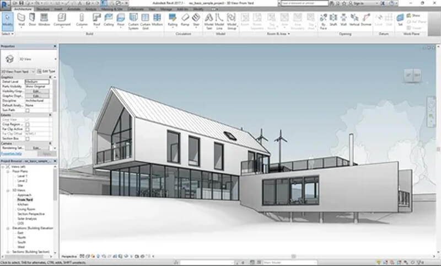The width and height of the screenshot is (441, 266).
Task: Open the Manage ribbon tab
Action: click(165, 9)
